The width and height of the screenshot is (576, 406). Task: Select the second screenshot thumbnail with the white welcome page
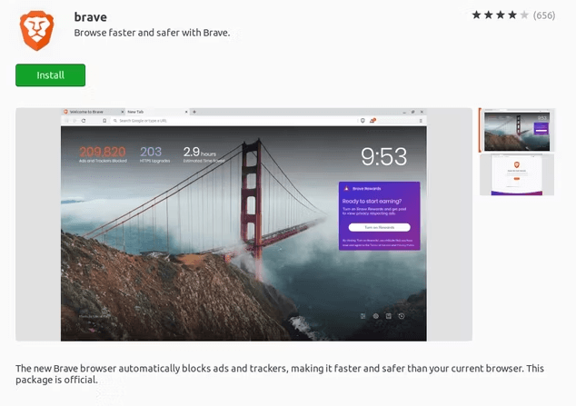517,174
